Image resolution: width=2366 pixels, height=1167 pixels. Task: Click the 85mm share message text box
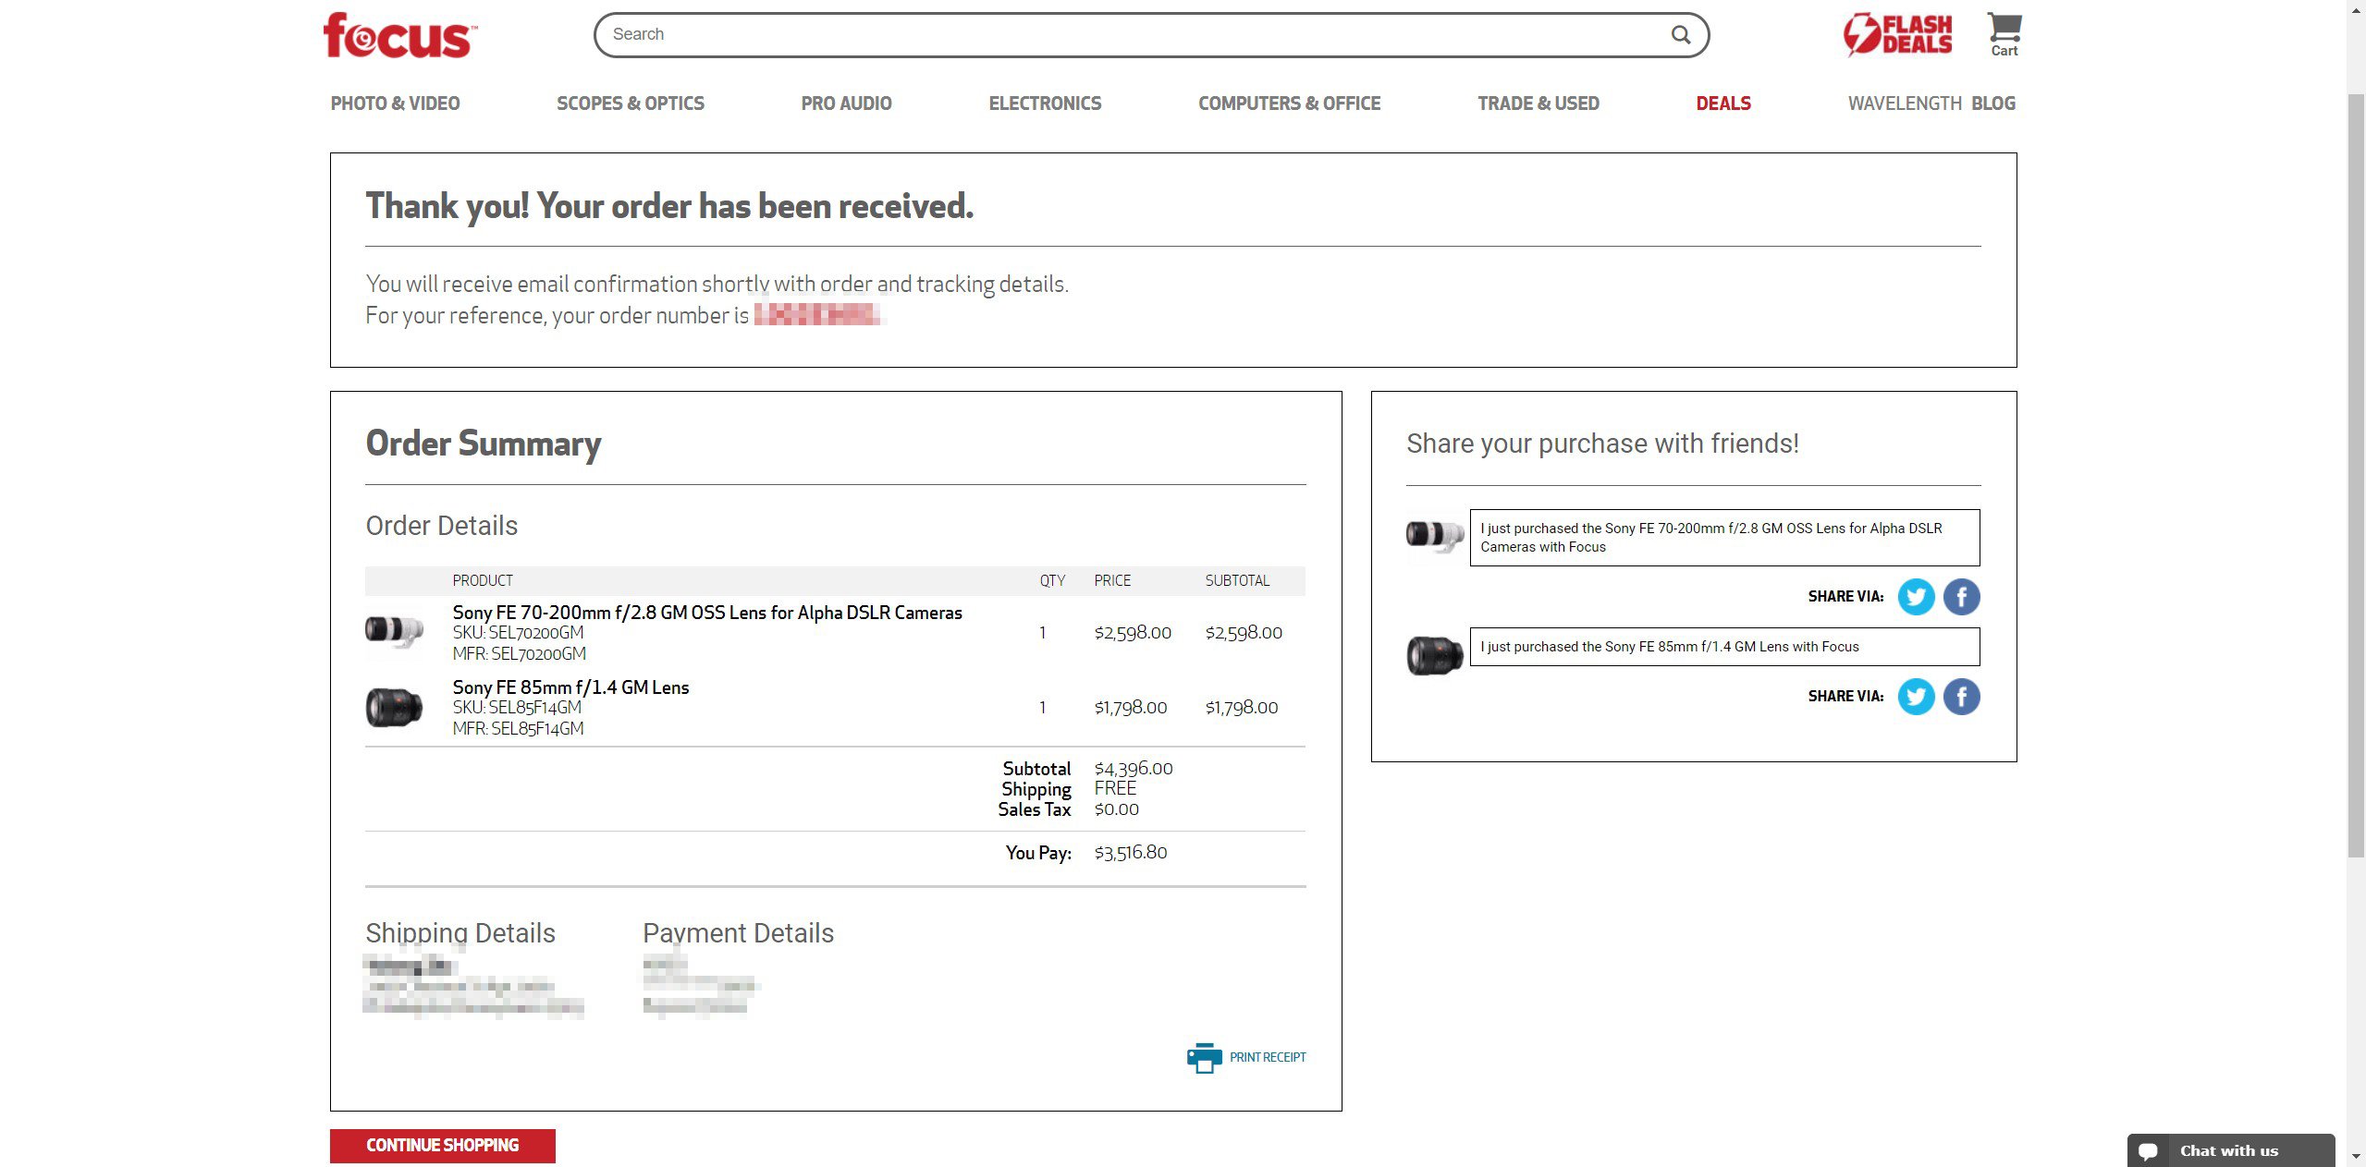pyautogui.click(x=1724, y=647)
